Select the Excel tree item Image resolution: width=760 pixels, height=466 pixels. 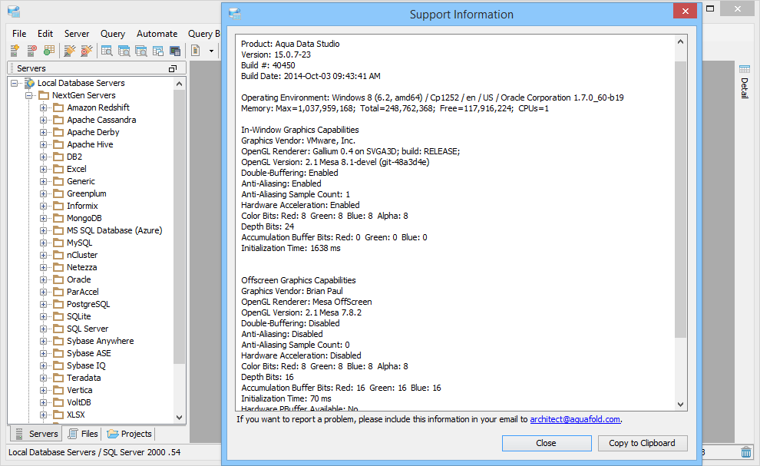pyautogui.click(x=77, y=169)
